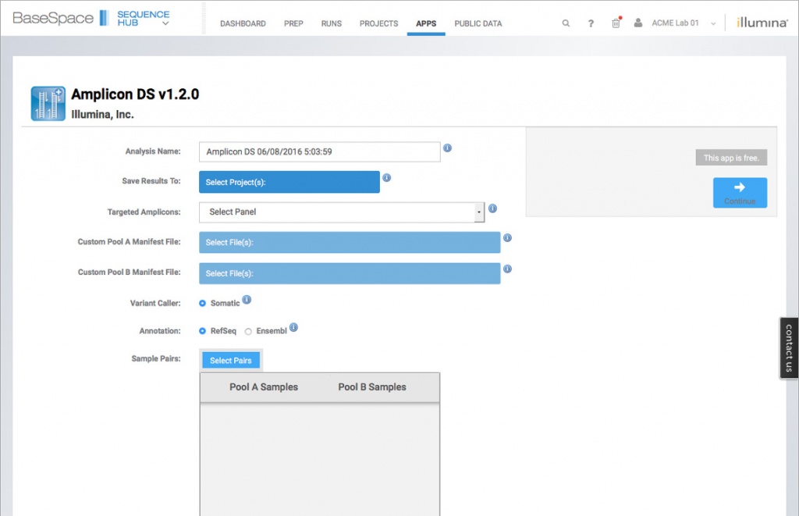The height and width of the screenshot is (516, 799).
Task: Click the 'This app is free.' label
Action: coord(731,158)
